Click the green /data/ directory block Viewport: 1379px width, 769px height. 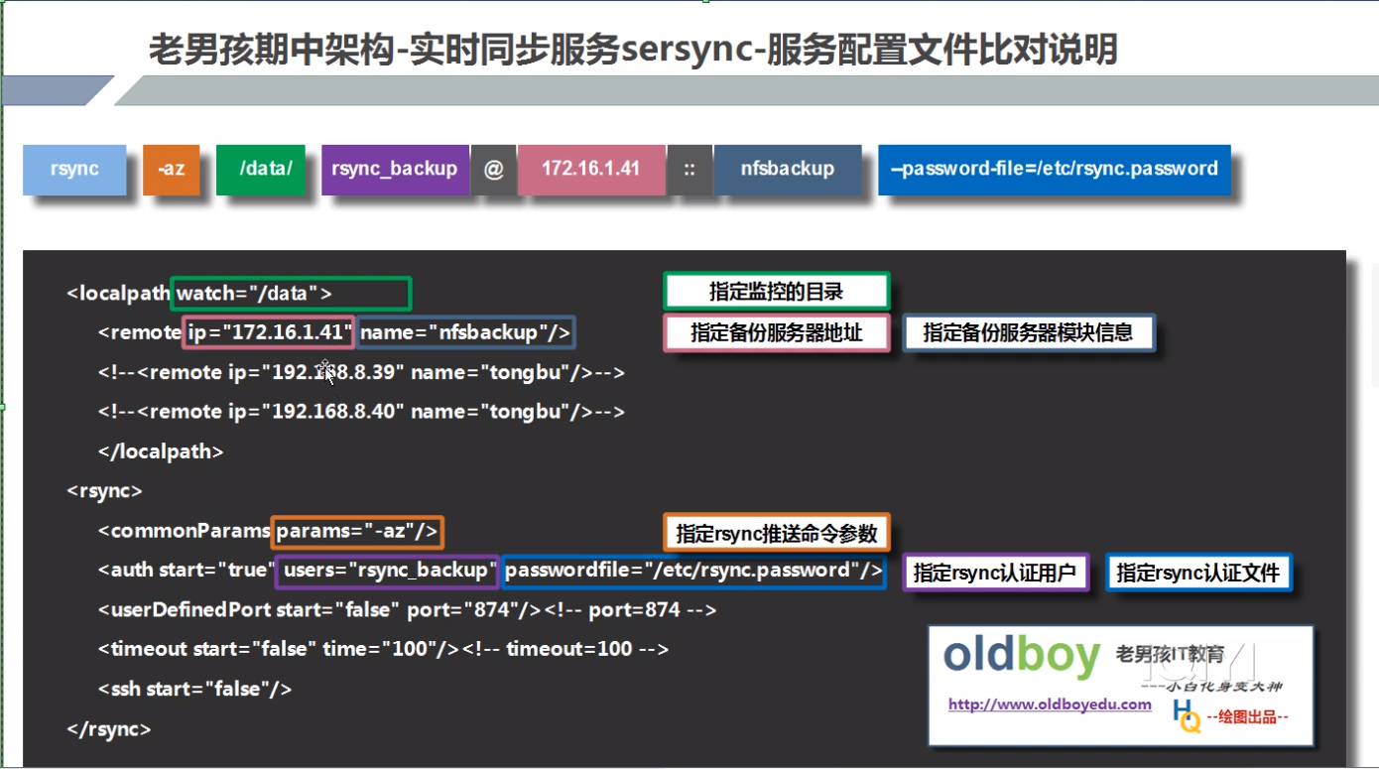261,169
